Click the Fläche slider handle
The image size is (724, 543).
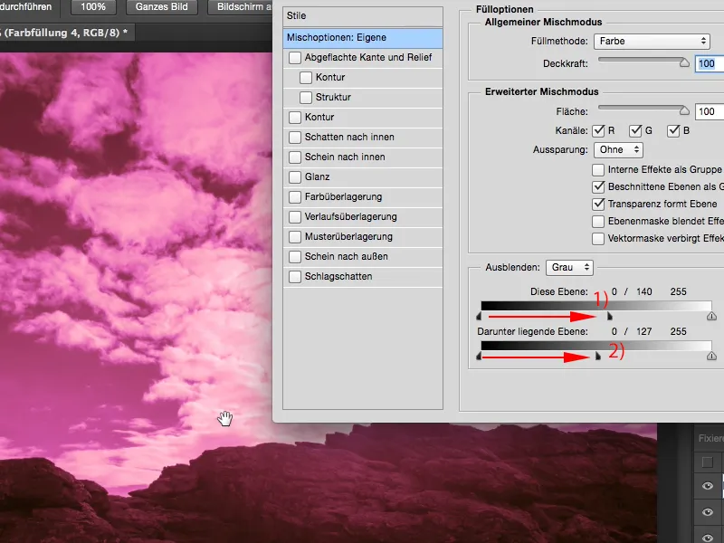click(x=684, y=110)
